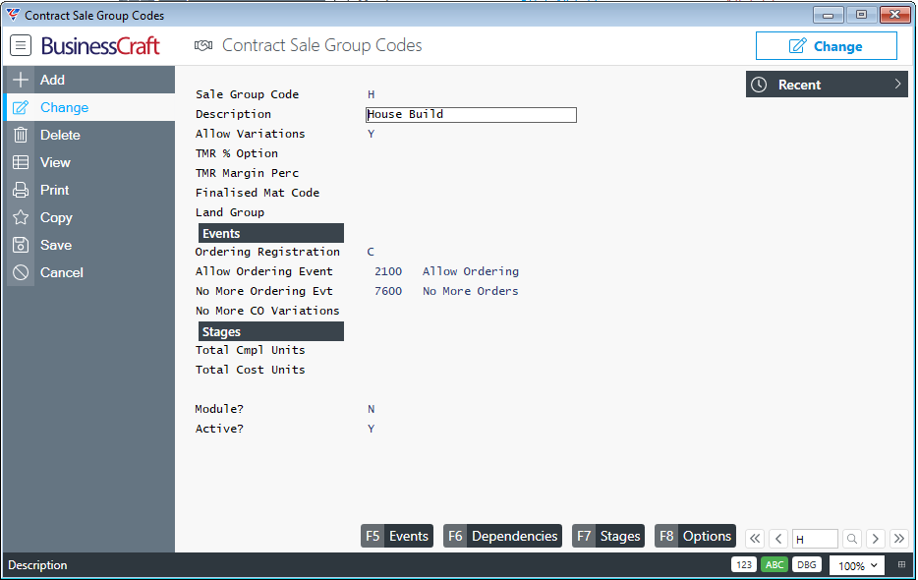This screenshot has height=580, width=918.
Task: Jump to the last record arrow
Action: (x=898, y=539)
